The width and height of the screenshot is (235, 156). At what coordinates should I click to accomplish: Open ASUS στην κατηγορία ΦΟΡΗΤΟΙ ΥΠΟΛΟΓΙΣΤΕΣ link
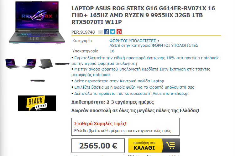154,45
